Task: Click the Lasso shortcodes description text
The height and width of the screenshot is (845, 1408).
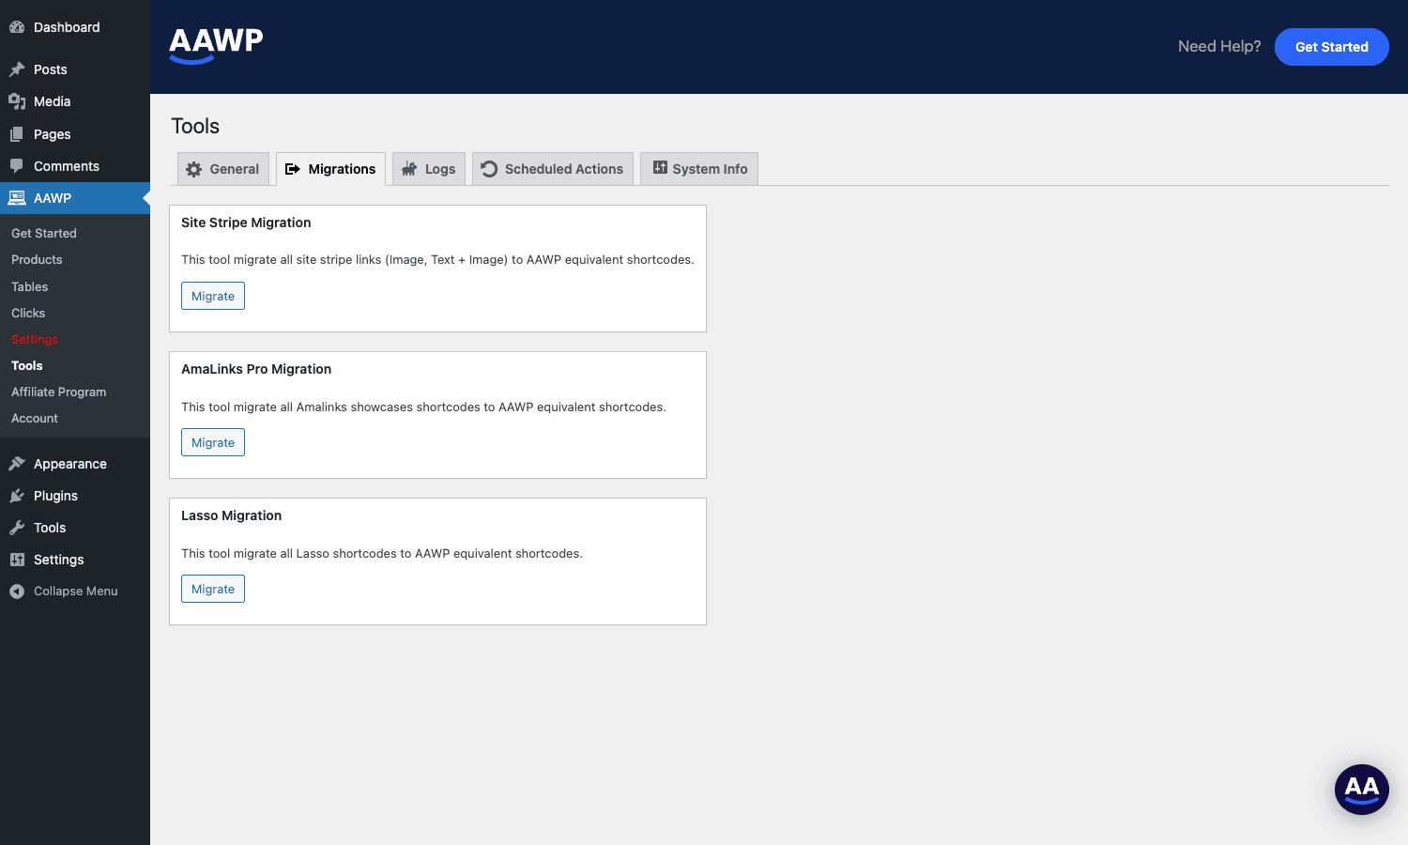Action: coord(382,553)
